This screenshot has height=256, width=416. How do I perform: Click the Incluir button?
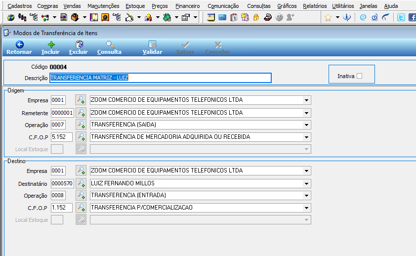[50, 48]
